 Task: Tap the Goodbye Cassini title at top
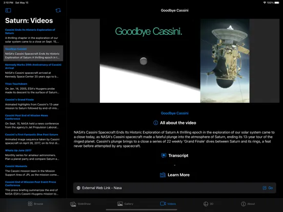click(174, 10)
